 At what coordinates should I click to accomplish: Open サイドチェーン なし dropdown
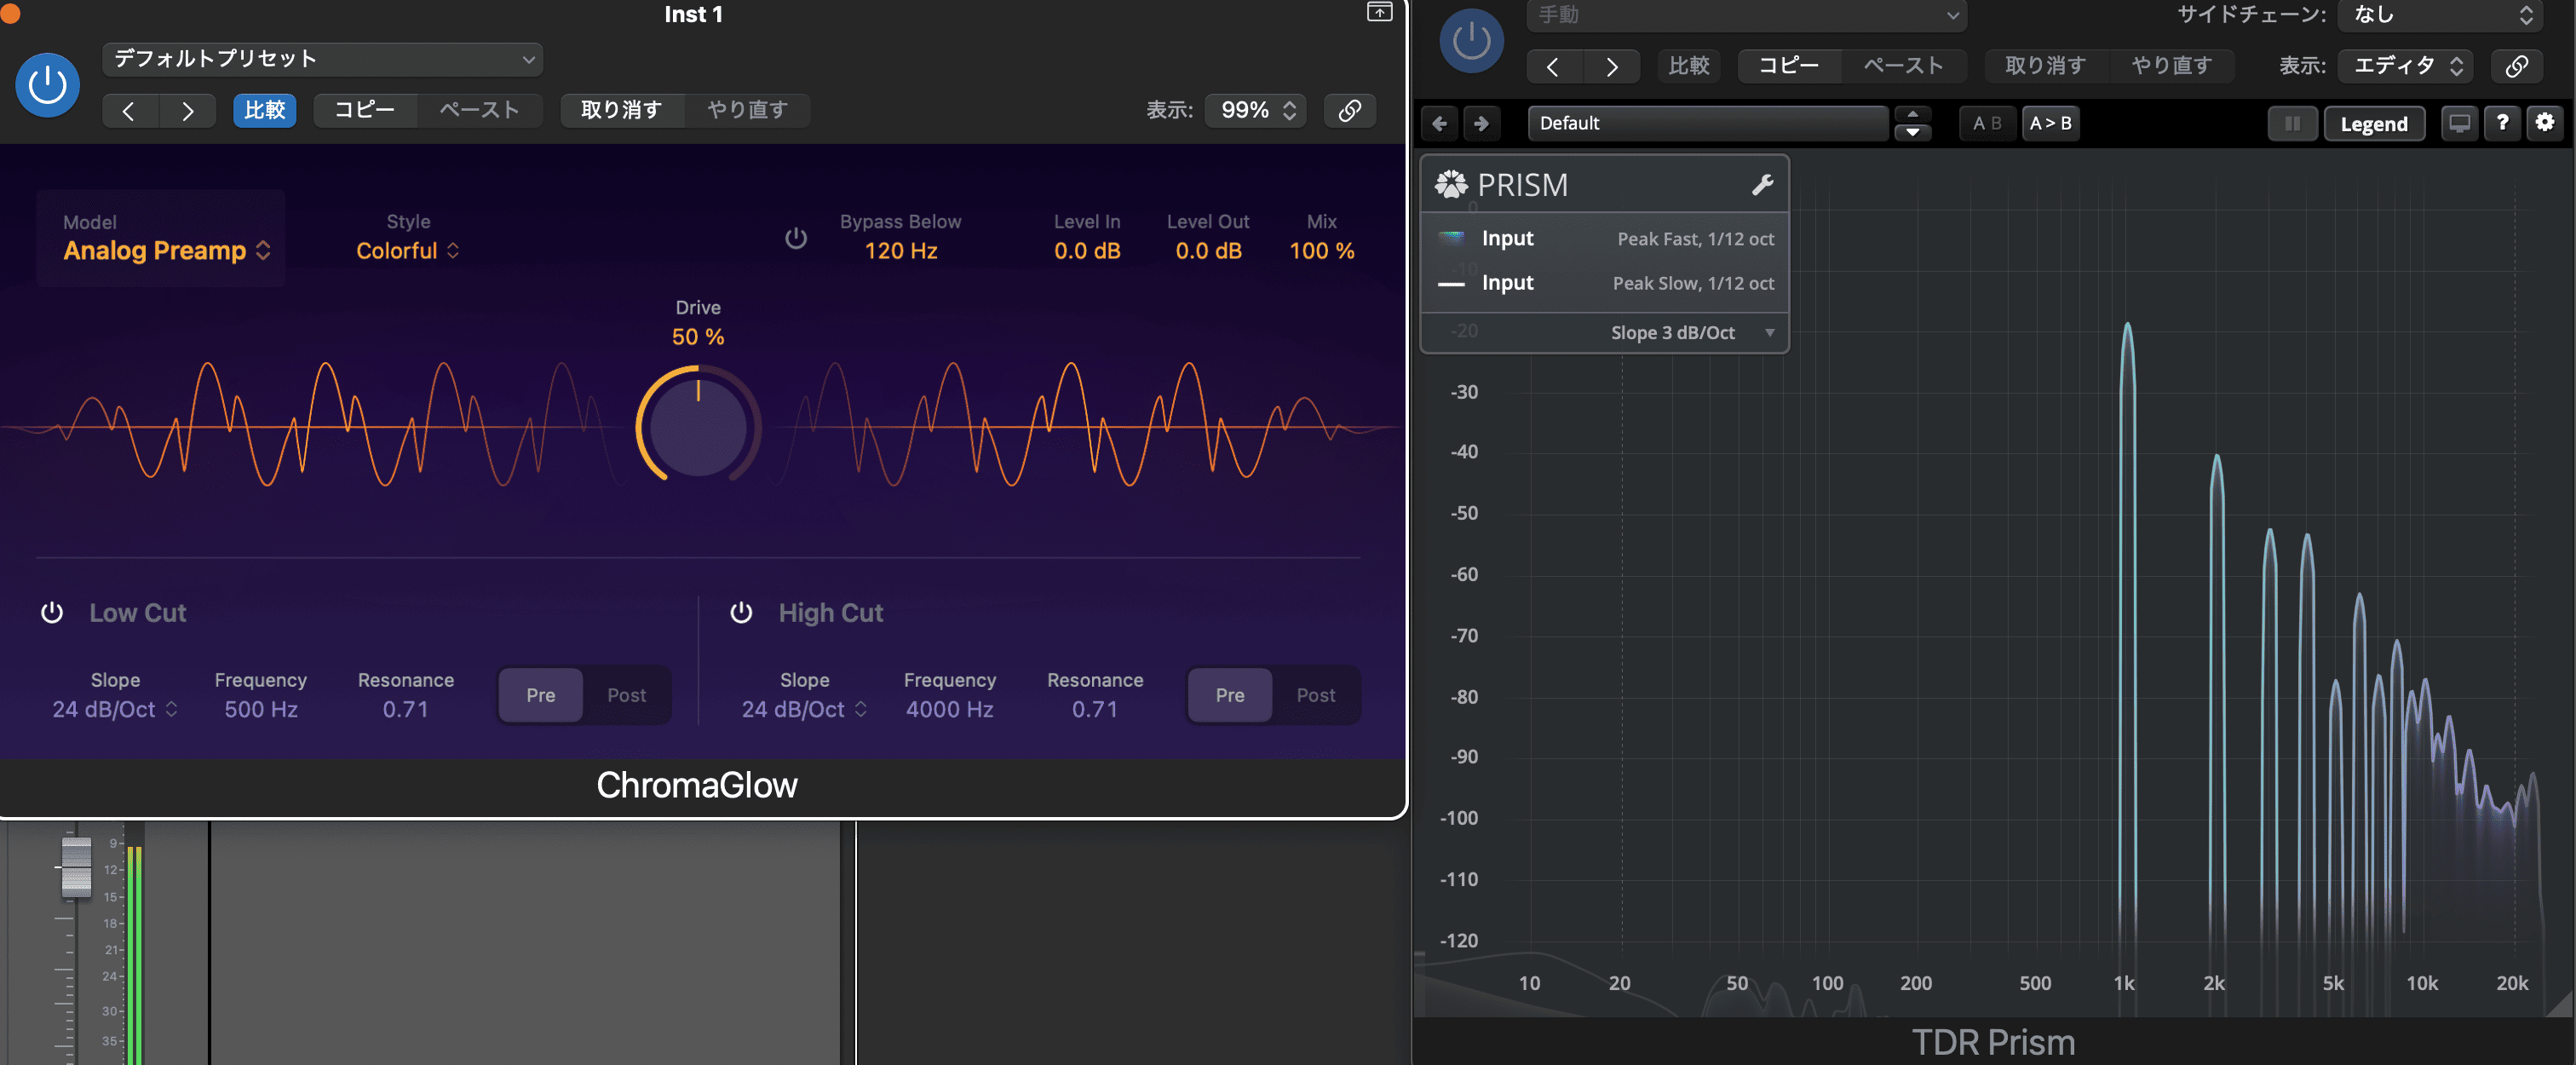coord(2440,15)
